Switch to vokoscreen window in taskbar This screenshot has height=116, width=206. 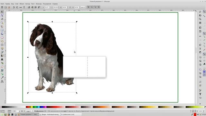71,115
